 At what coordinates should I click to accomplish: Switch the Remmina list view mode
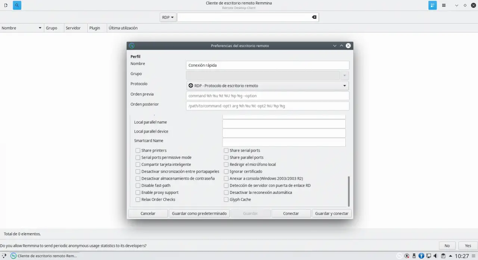pos(432,6)
